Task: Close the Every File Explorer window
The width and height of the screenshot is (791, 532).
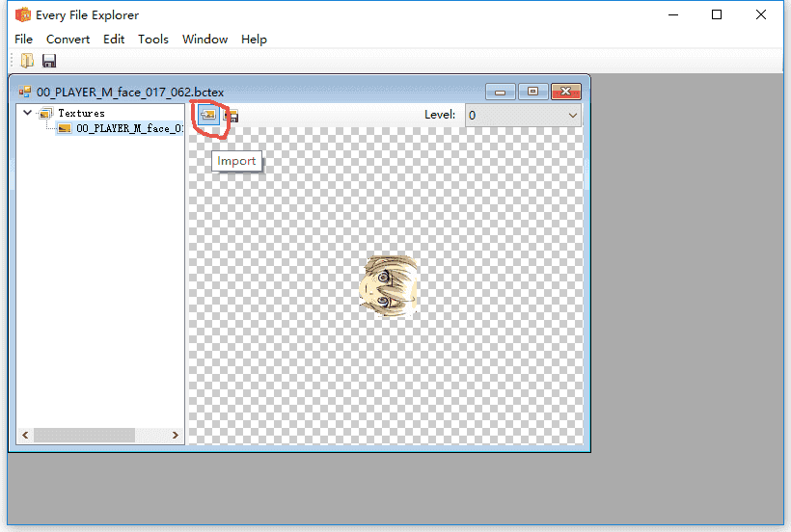Action: pos(761,15)
